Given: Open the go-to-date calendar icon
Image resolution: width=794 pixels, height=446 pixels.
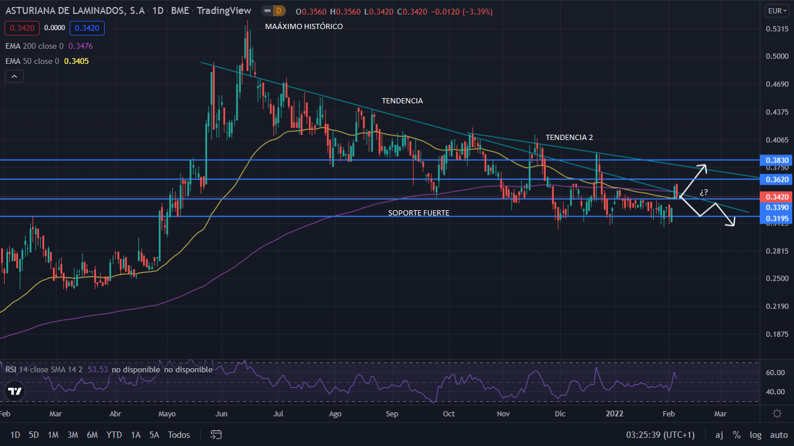Looking at the screenshot, I should point(216,434).
